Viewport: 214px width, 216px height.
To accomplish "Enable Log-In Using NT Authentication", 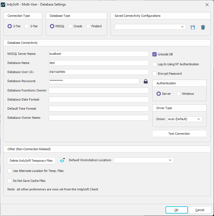I will 155,64.
